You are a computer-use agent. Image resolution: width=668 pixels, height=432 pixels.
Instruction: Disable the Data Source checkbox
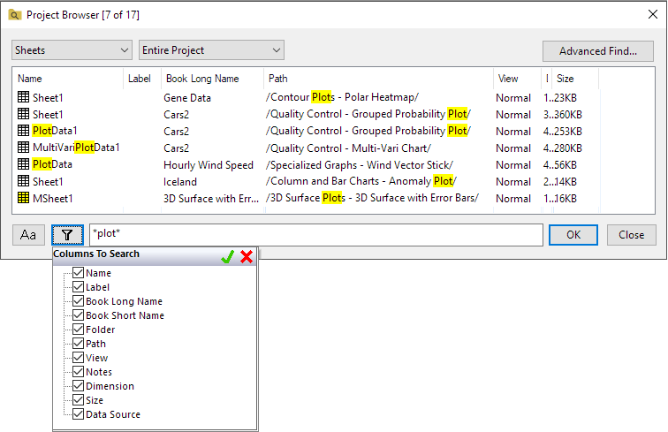pos(78,414)
